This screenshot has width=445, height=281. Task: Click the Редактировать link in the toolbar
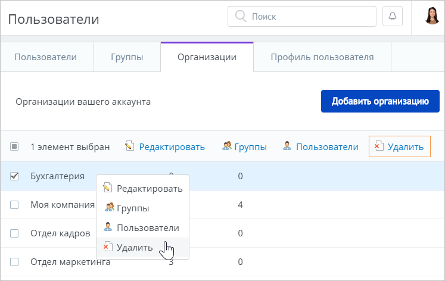coord(172,147)
